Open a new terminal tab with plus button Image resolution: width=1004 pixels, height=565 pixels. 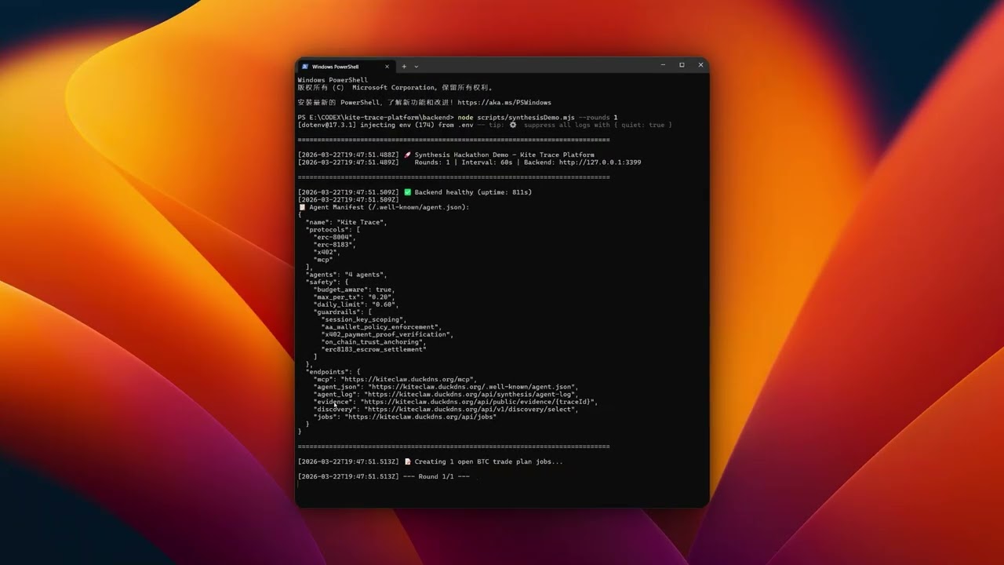click(405, 67)
